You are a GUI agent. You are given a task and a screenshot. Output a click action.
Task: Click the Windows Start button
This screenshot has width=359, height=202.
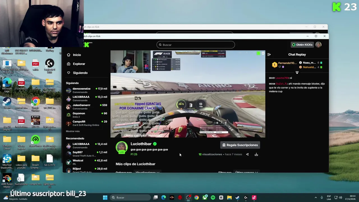tap(105, 198)
